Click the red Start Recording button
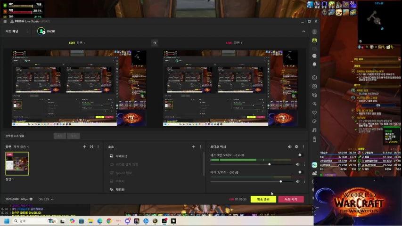This screenshot has height=226, width=402. (291, 199)
